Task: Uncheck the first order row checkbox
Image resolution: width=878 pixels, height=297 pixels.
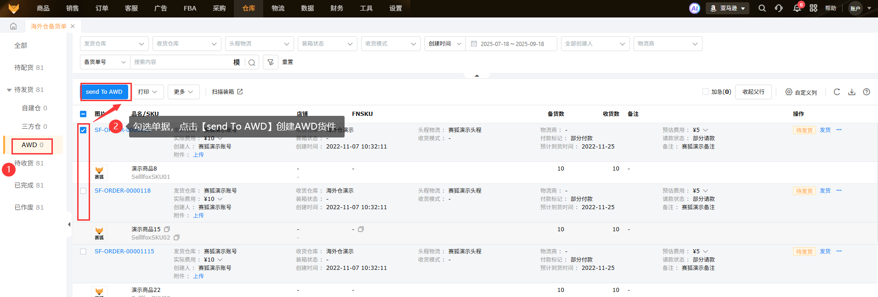Action: coord(83,130)
